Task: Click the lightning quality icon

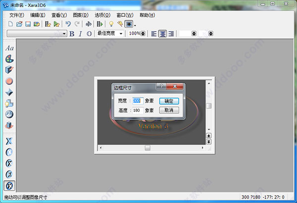Action: pos(120,24)
